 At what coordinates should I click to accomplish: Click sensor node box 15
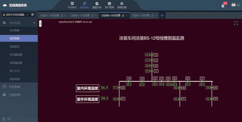point(156,60)
